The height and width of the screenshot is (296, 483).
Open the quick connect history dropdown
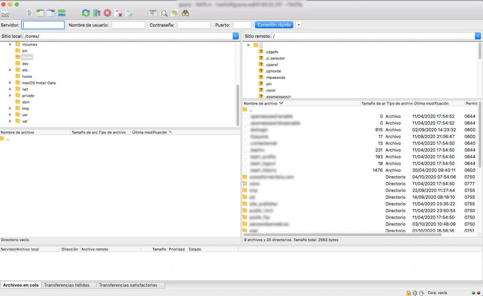click(299, 25)
